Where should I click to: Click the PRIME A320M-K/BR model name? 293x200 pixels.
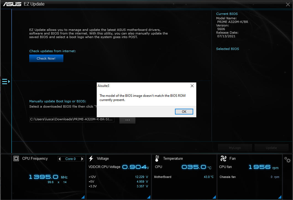coord(233,22)
